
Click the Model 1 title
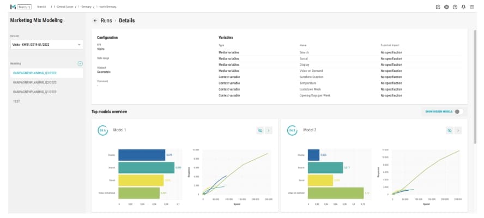pyautogui.click(x=119, y=130)
